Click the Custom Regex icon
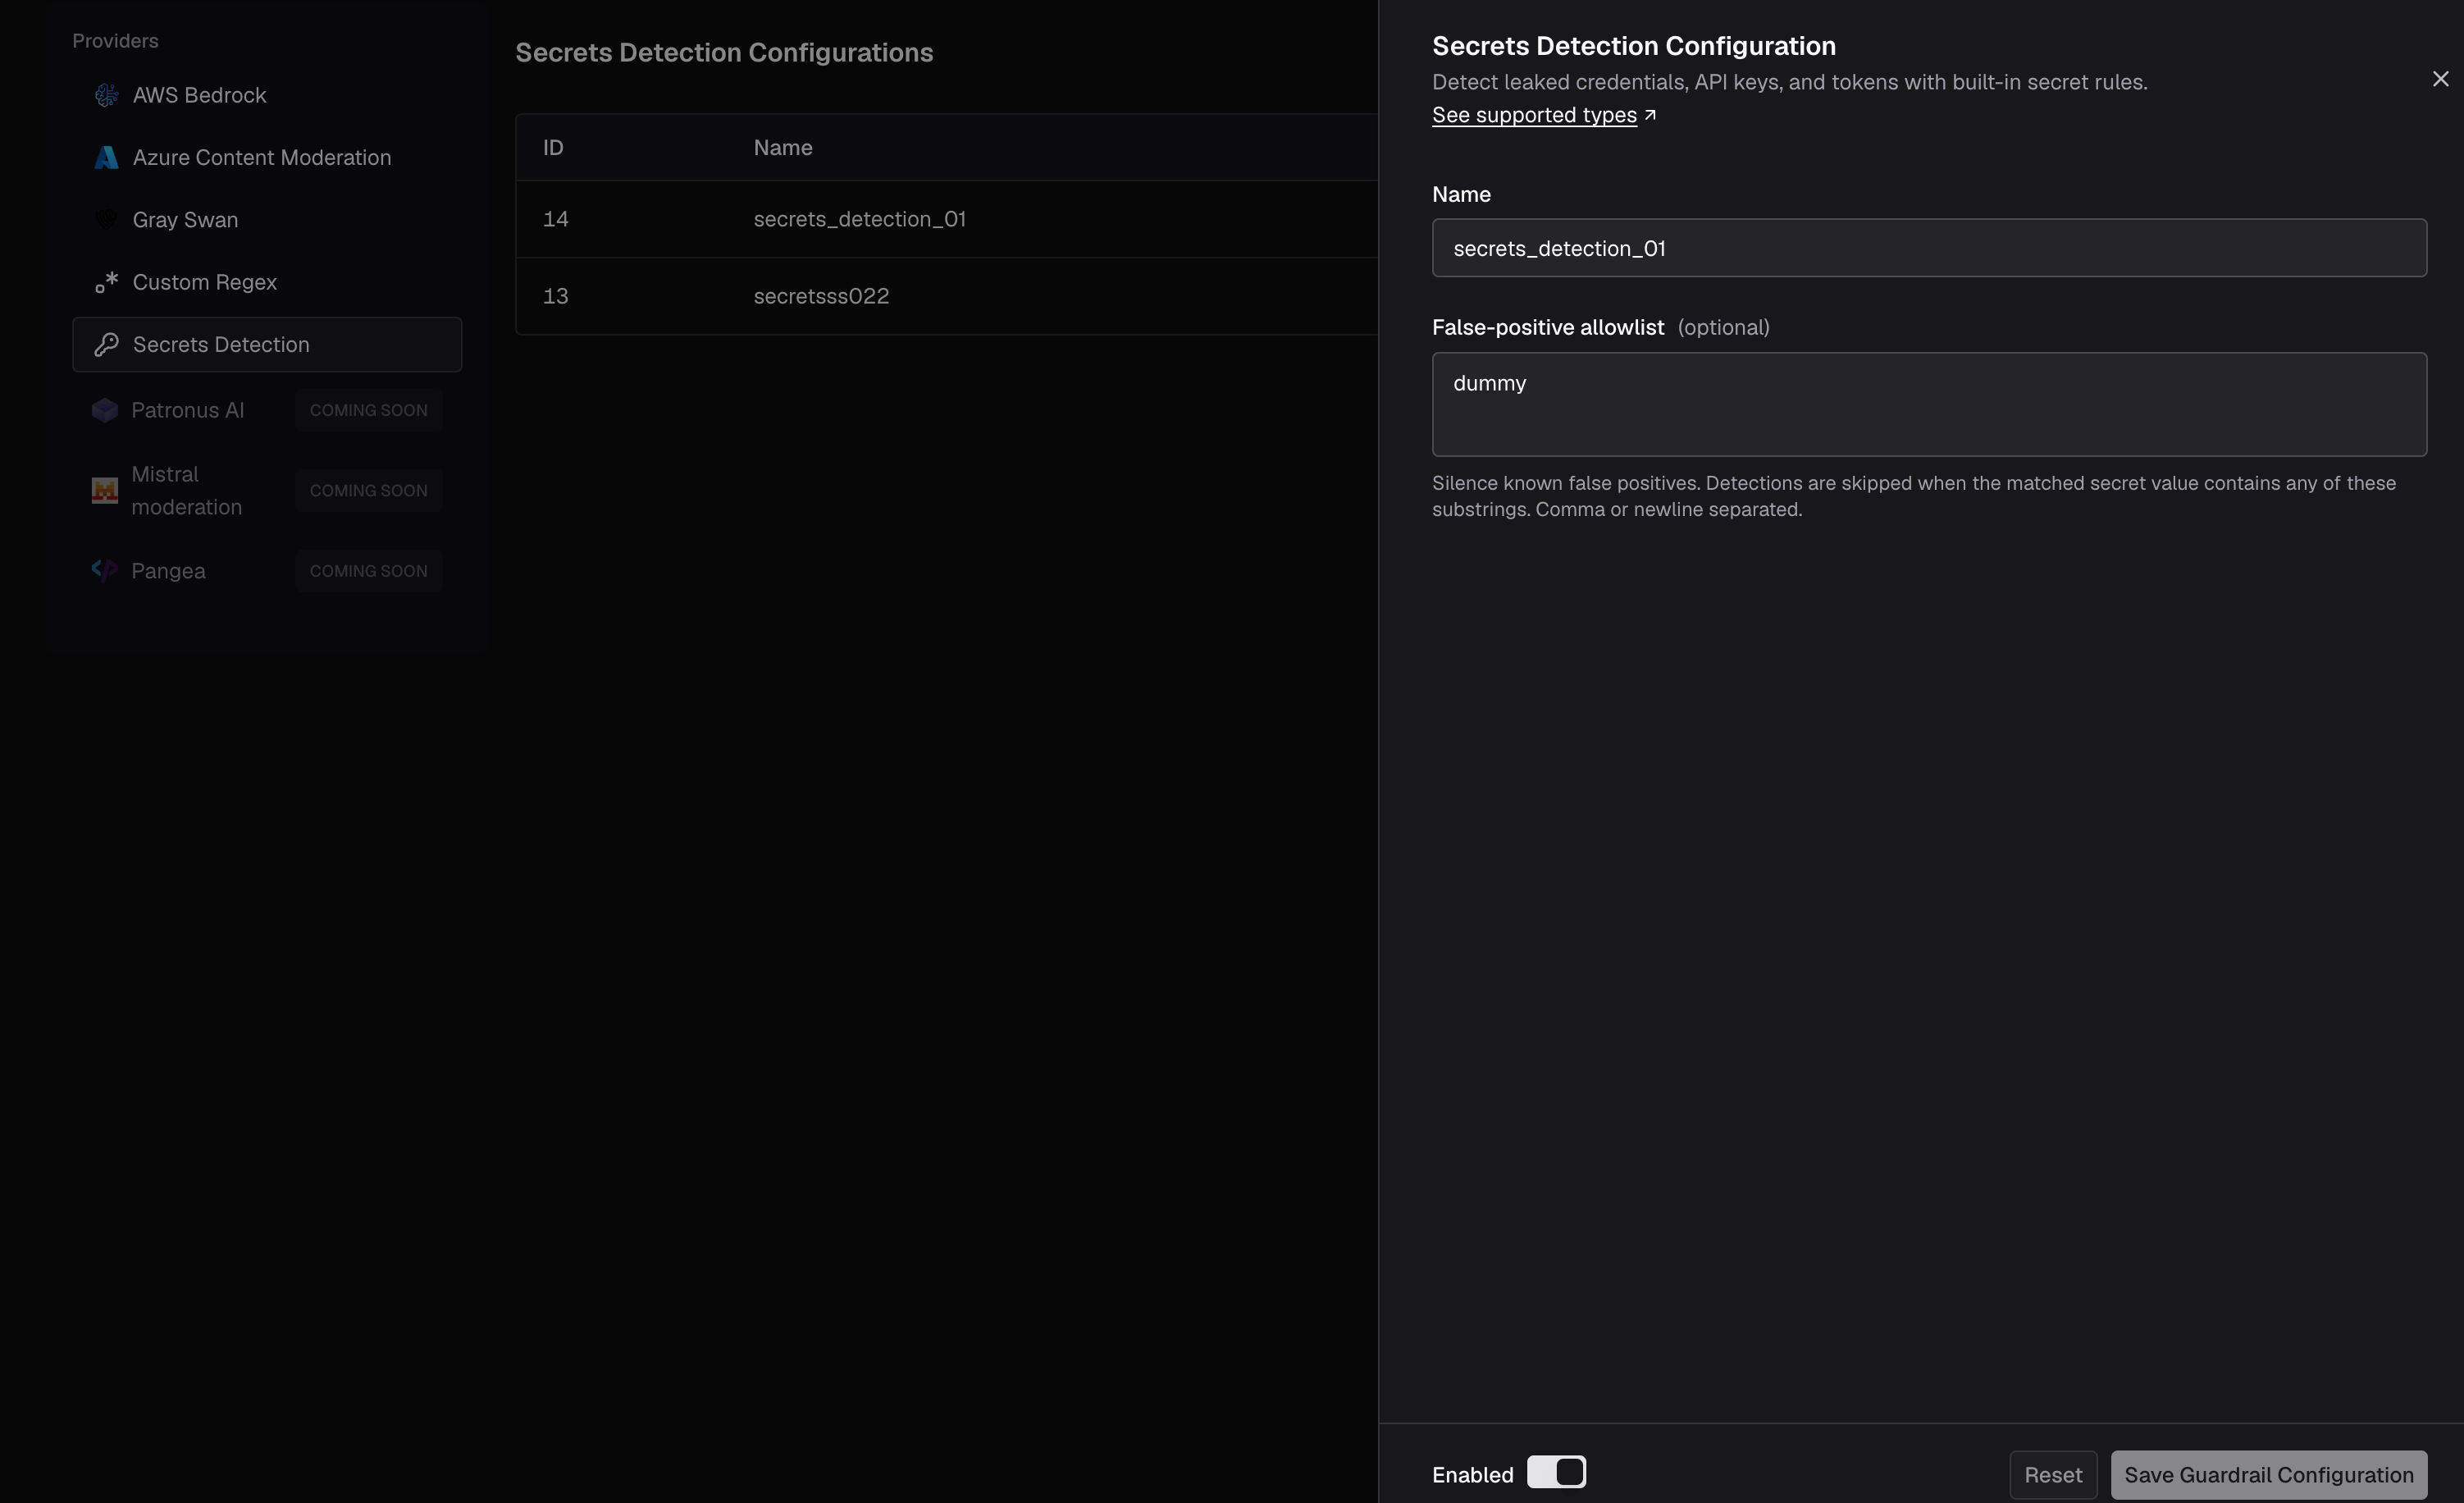 (106, 282)
